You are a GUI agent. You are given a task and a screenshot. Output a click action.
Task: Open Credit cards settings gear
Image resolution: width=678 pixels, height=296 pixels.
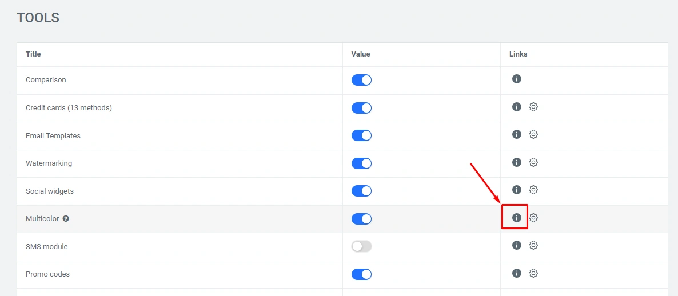tap(533, 107)
